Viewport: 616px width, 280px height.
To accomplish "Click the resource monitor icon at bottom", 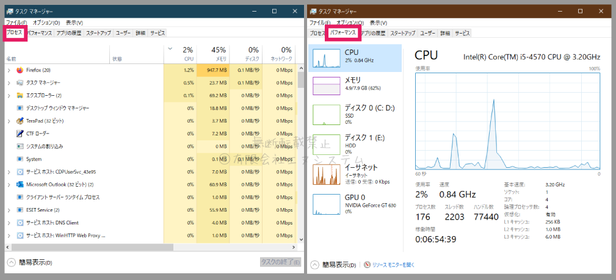I will pos(368,265).
